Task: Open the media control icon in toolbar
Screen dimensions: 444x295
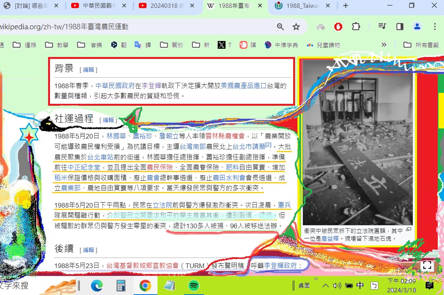Action: (382, 27)
